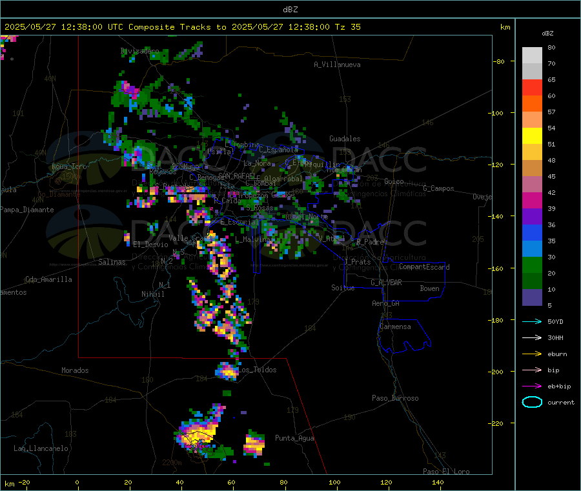Viewport: 581px width, 491px height.
Task: Click the '100' tick on the bottom axis
Action: coord(334,482)
